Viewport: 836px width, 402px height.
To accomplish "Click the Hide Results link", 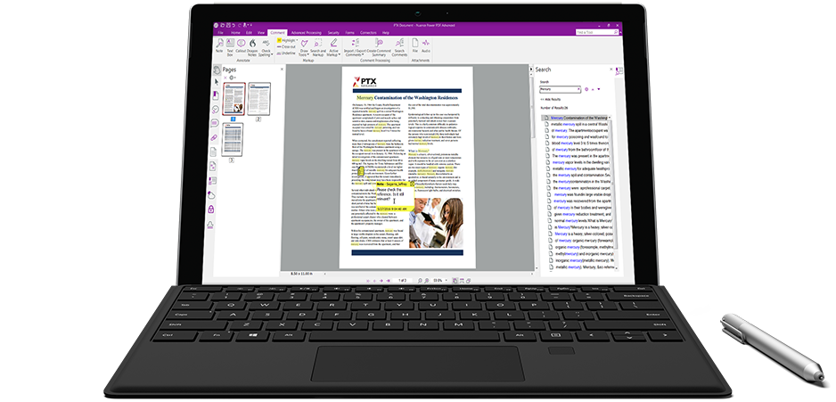I will (x=549, y=98).
